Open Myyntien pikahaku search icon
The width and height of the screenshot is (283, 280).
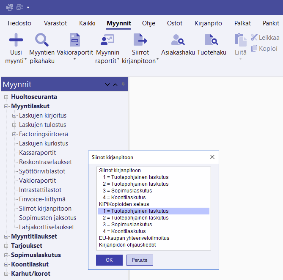point(41,40)
